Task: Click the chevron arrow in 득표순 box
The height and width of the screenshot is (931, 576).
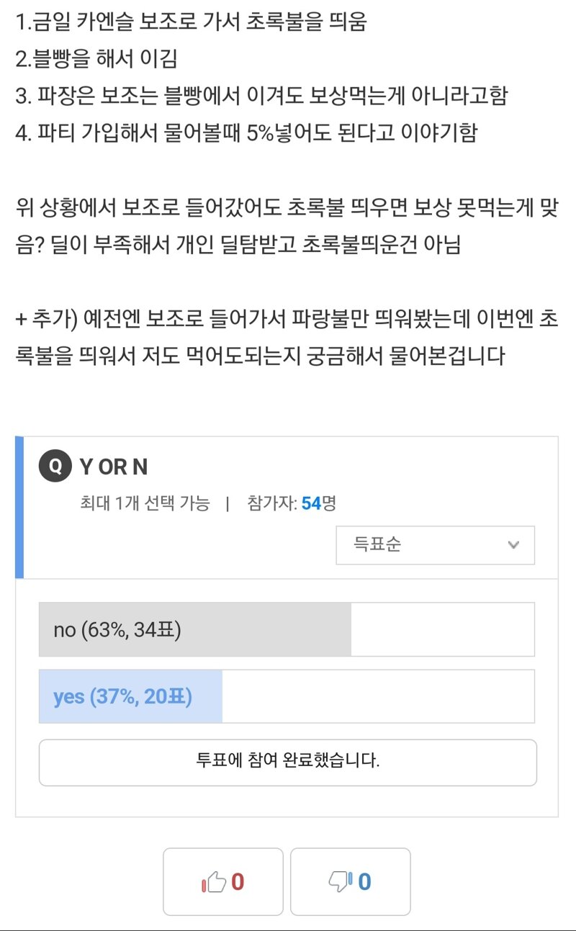Action: pos(513,545)
